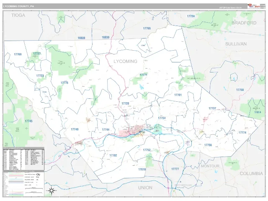268x201 pixels.
Task: Click ZIP code label 17756
Action: pyautogui.click(x=208, y=145)
